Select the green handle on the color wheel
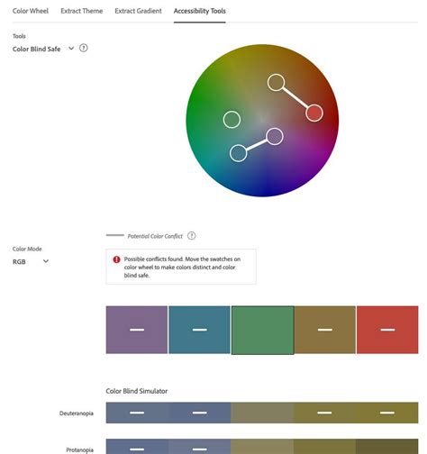Image resolution: width=427 pixels, height=454 pixels. click(232, 120)
